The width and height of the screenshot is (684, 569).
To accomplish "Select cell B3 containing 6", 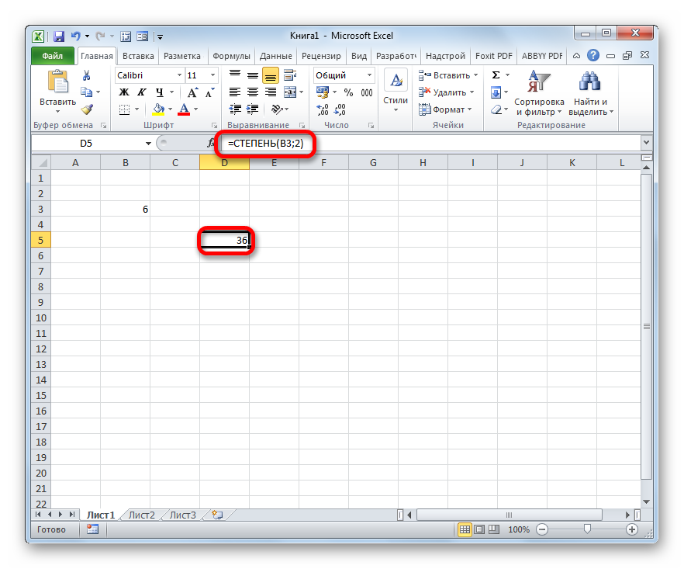I will (x=125, y=209).
